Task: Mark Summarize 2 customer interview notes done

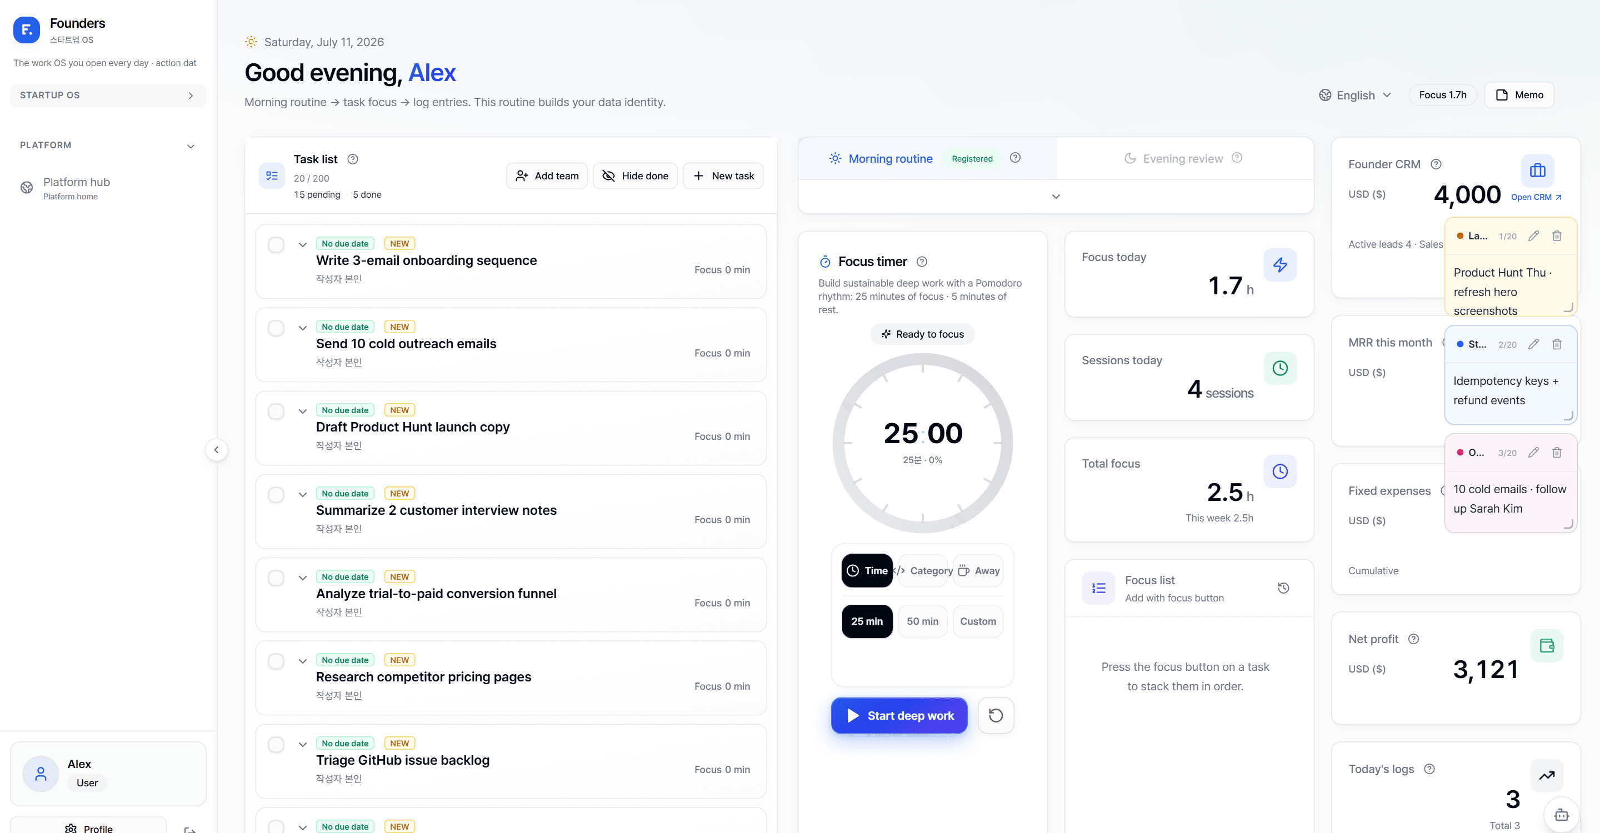Action: (x=276, y=495)
